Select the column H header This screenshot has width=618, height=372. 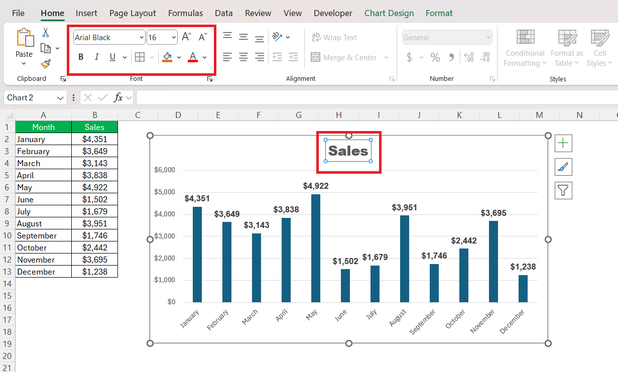coord(339,115)
